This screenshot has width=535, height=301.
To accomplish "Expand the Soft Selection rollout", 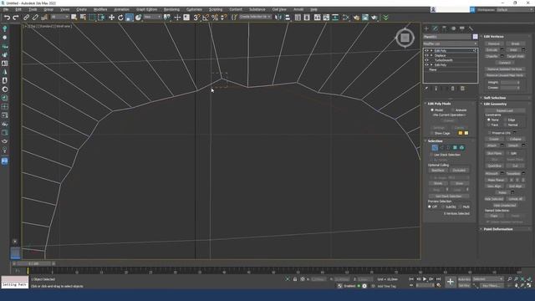I will click(x=495, y=98).
